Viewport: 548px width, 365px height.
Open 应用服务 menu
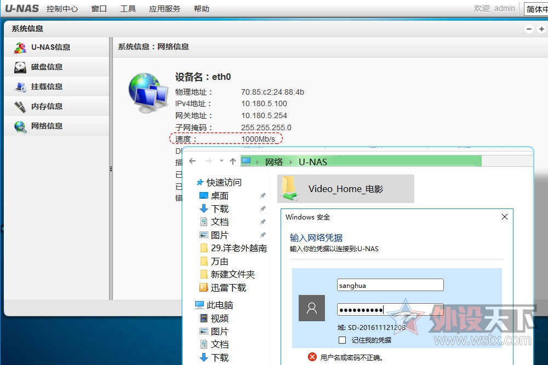(164, 9)
